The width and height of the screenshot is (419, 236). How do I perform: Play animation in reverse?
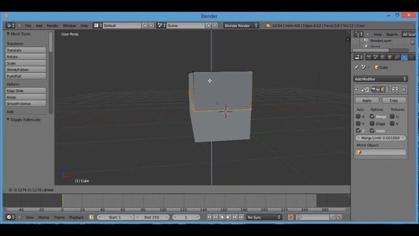coord(222,217)
